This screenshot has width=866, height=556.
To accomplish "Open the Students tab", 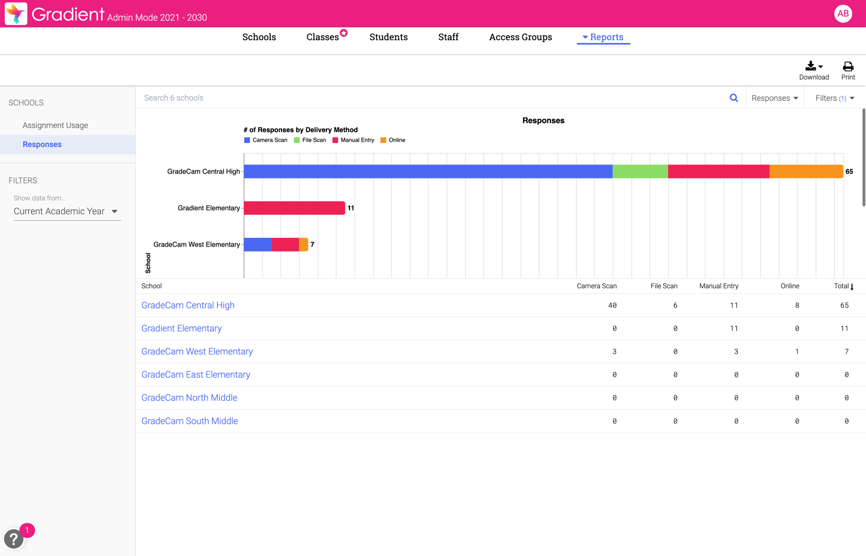I will click(x=389, y=37).
